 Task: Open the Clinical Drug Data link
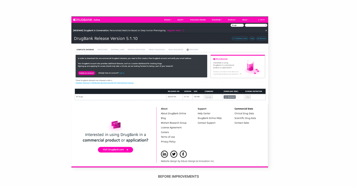(x=244, y=114)
